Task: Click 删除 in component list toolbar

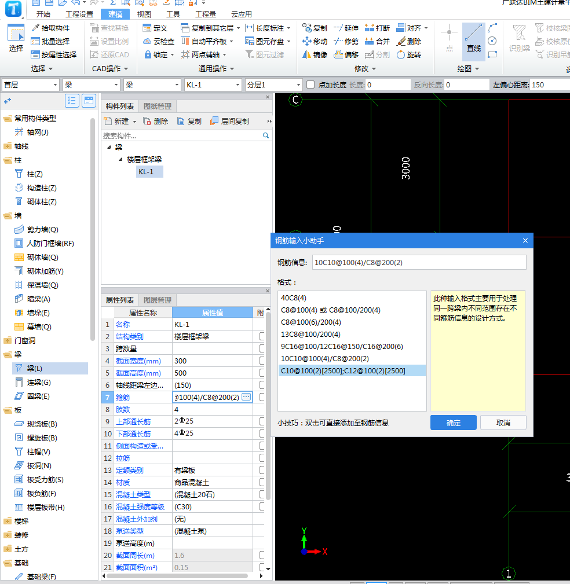Action: pos(156,121)
